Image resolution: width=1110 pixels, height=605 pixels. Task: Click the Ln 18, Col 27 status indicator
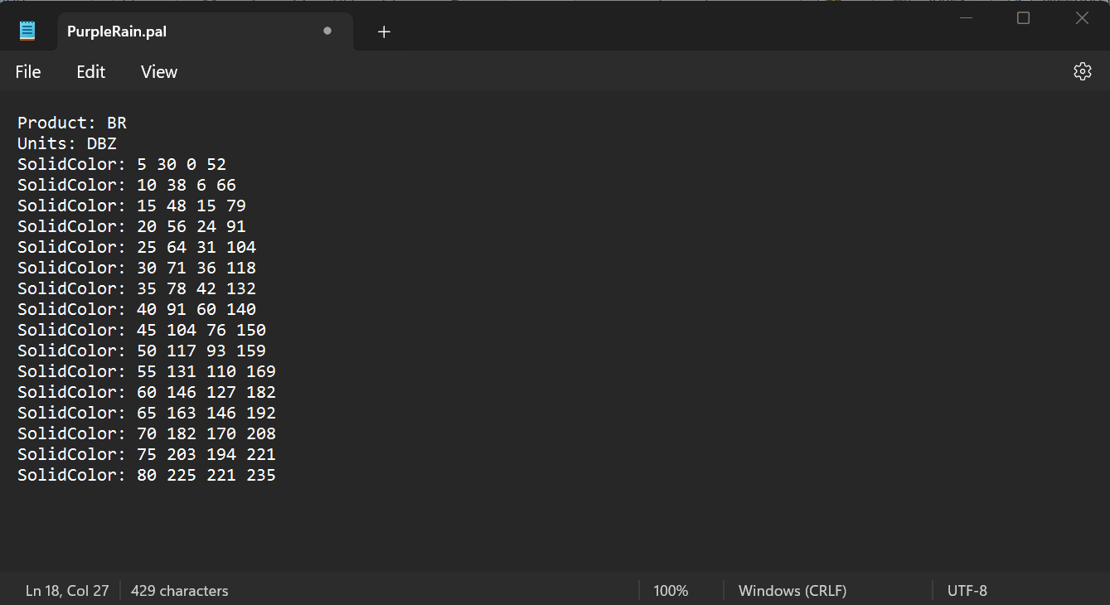(67, 591)
